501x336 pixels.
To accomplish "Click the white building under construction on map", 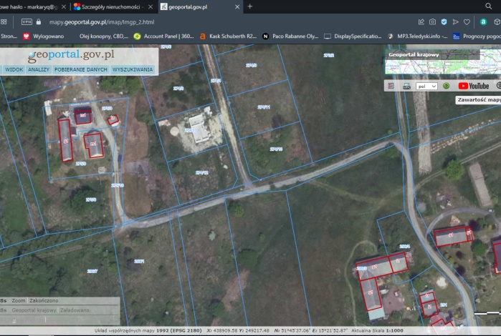I will click(199, 128).
